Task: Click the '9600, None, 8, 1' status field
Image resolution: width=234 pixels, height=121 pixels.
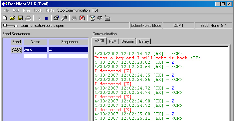Action: tap(214, 26)
